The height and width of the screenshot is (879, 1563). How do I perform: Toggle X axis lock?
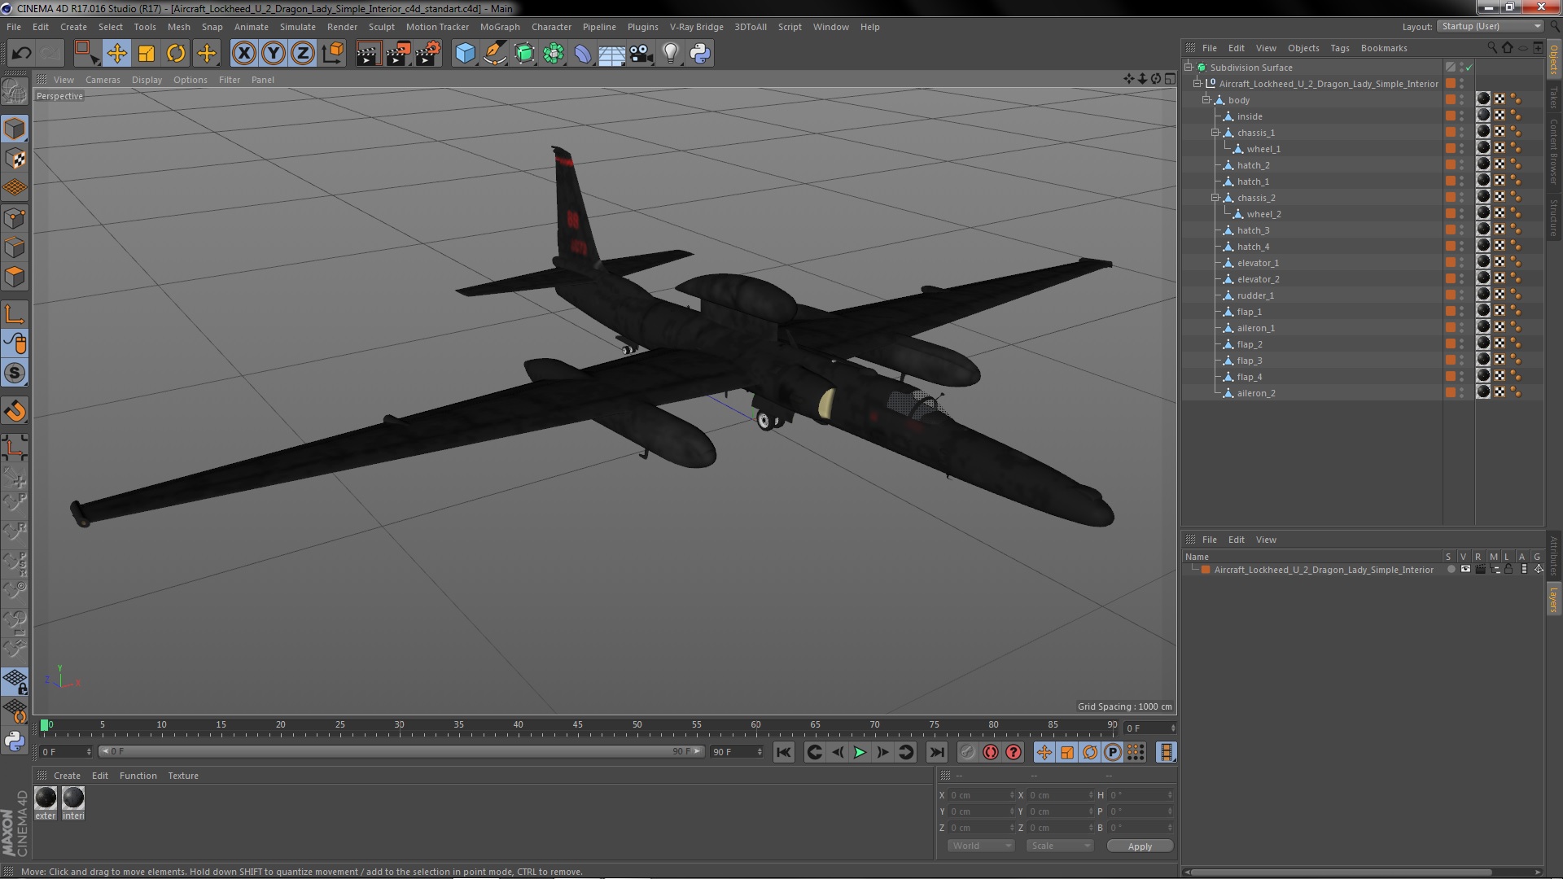click(x=243, y=54)
